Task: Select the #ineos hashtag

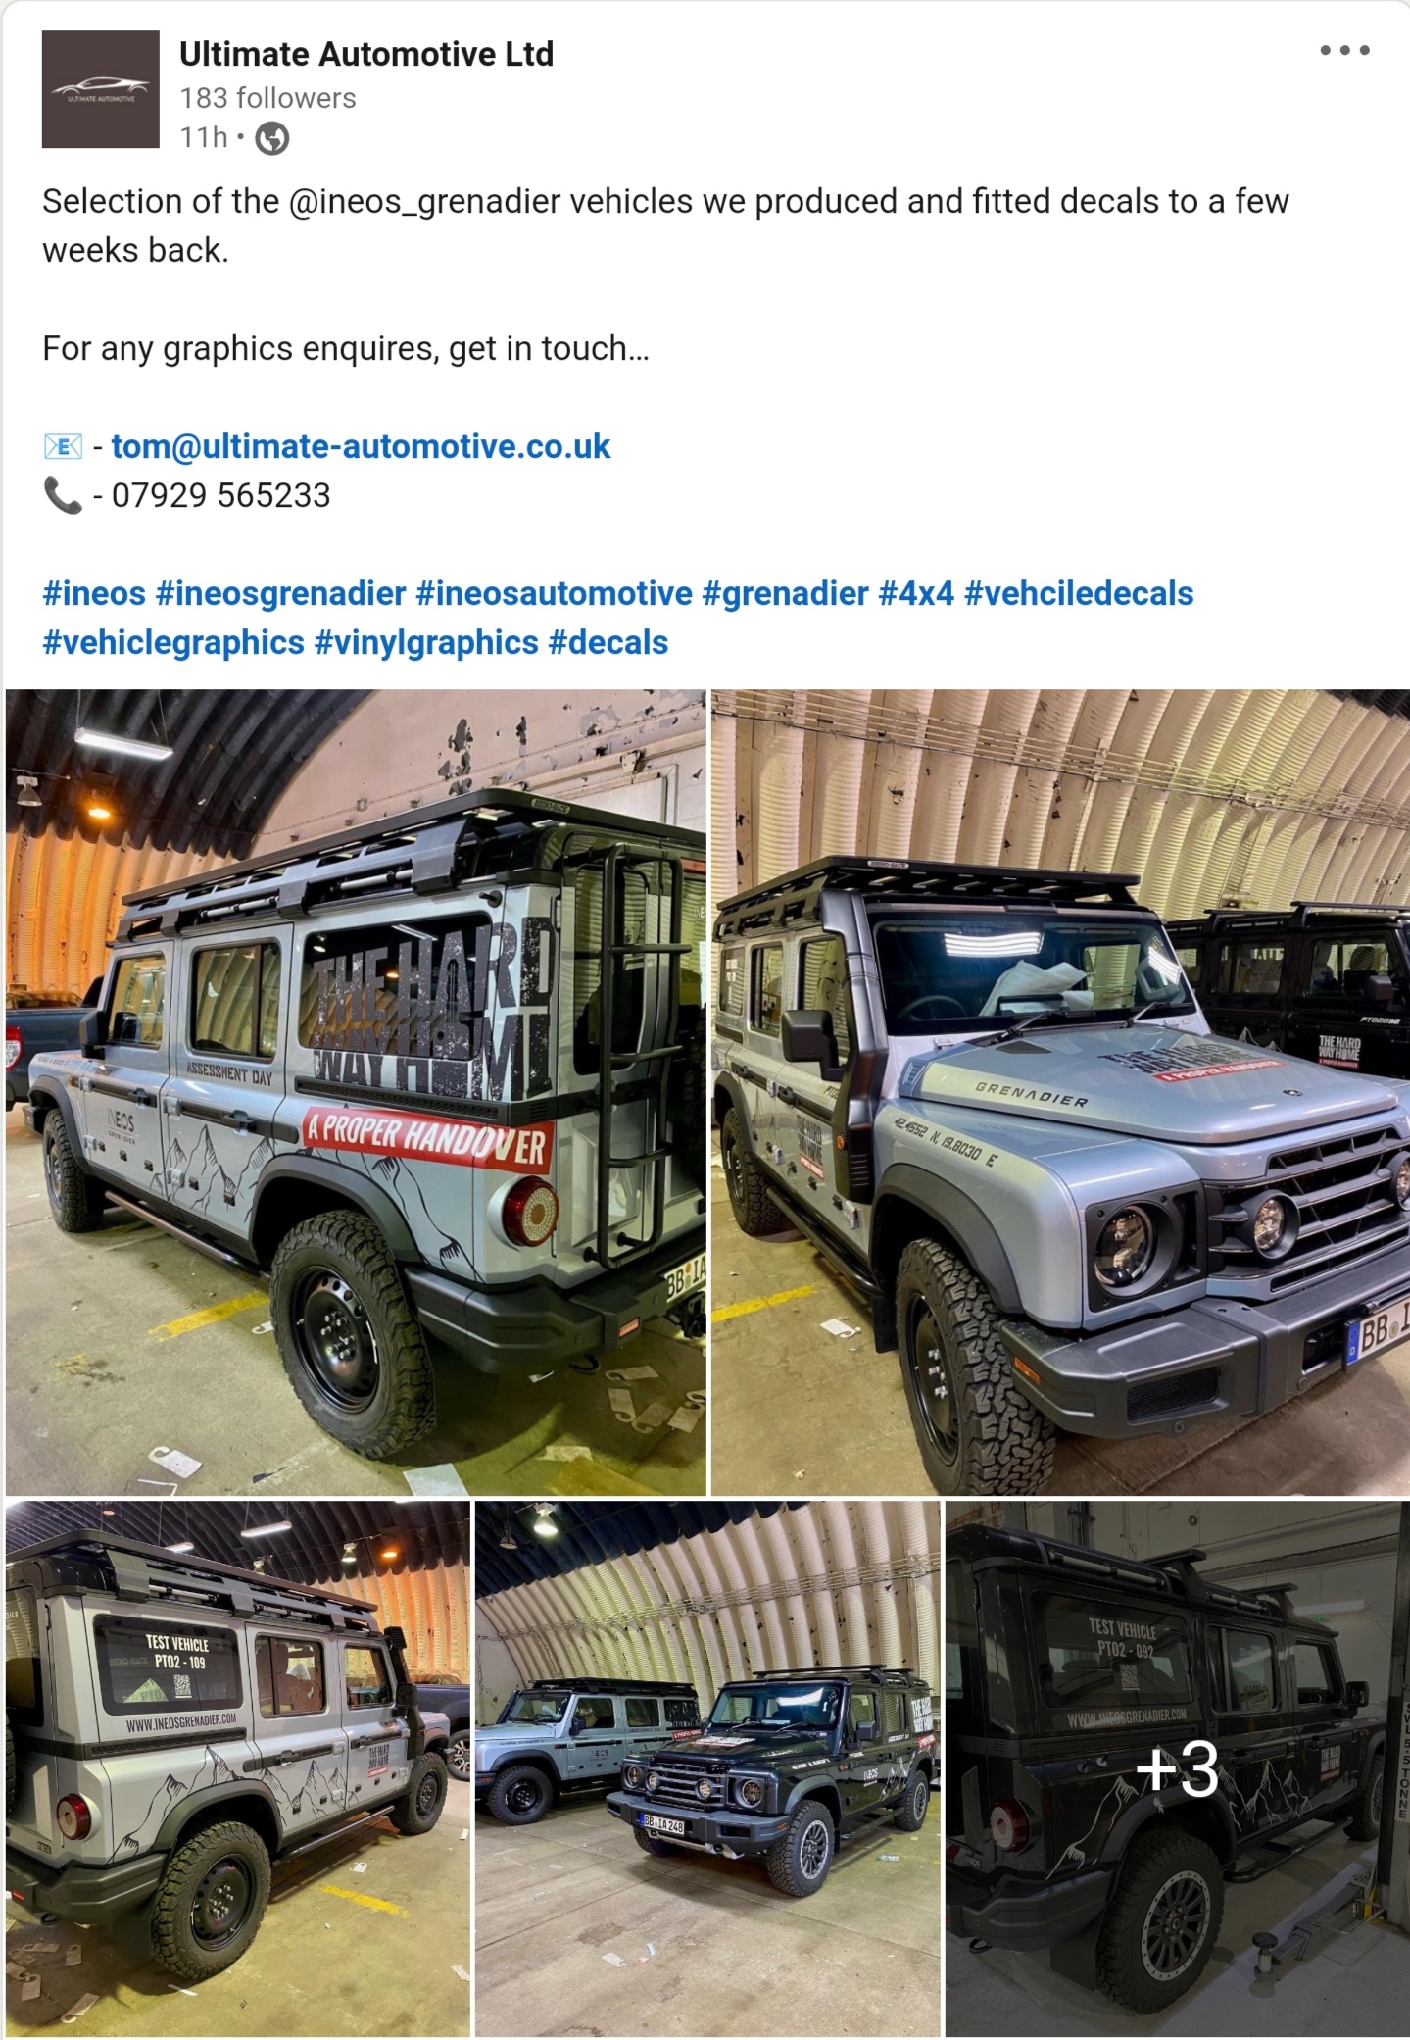Action: [94, 593]
